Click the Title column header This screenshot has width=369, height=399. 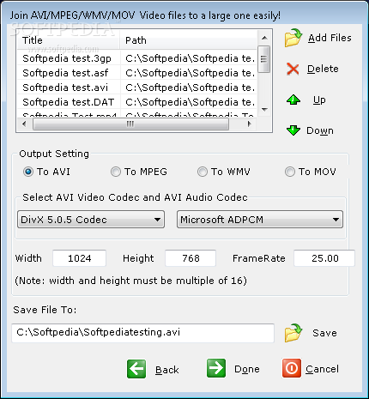coord(68,40)
